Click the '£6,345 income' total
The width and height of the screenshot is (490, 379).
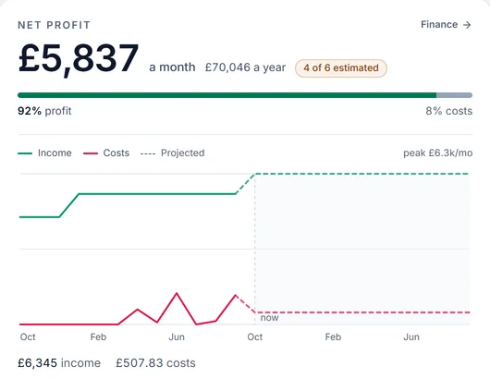point(59,363)
